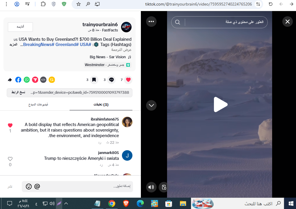This screenshot has width=296, height=209.
Task: Open the #Greenland hashtag
Action: click(x=67, y=45)
